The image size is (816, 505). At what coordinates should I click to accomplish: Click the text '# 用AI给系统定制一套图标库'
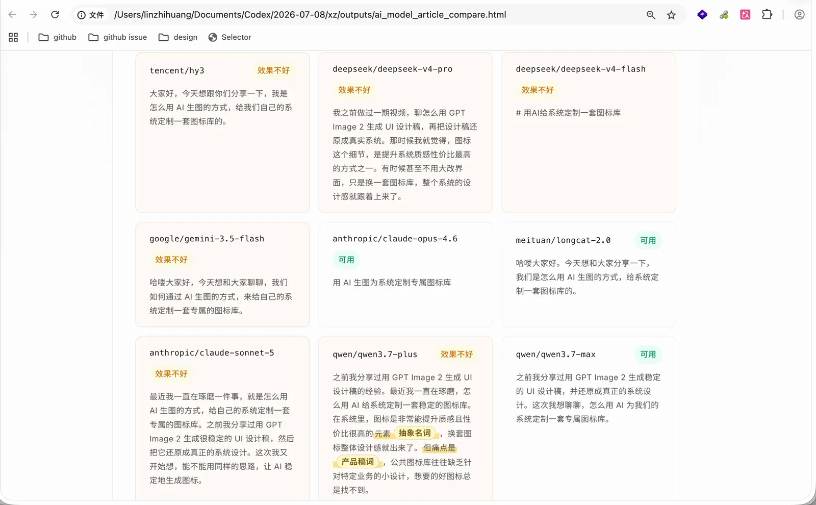(568, 113)
